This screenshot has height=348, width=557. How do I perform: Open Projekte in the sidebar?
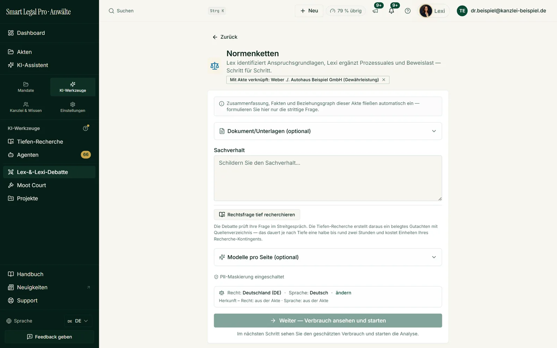(49, 198)
